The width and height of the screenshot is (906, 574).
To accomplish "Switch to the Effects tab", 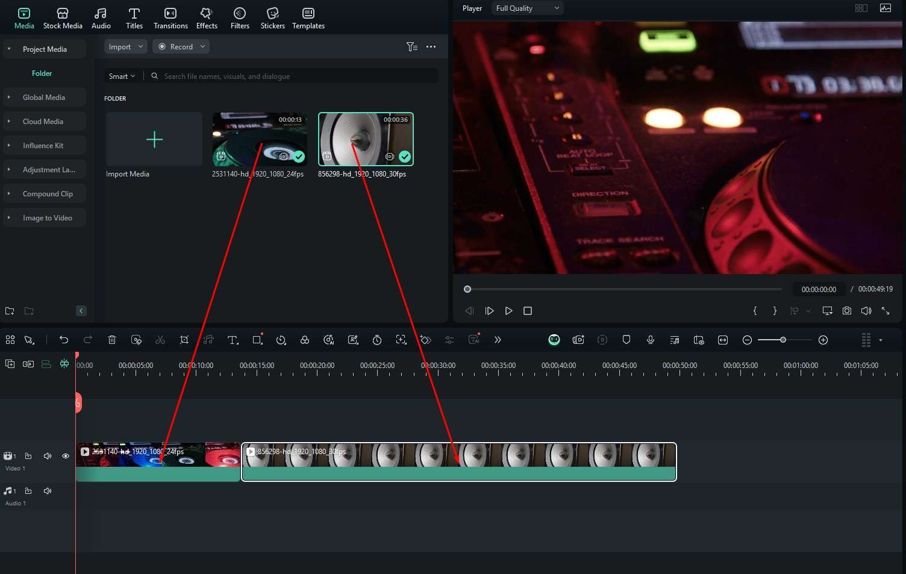I will [x=207, y=18].
